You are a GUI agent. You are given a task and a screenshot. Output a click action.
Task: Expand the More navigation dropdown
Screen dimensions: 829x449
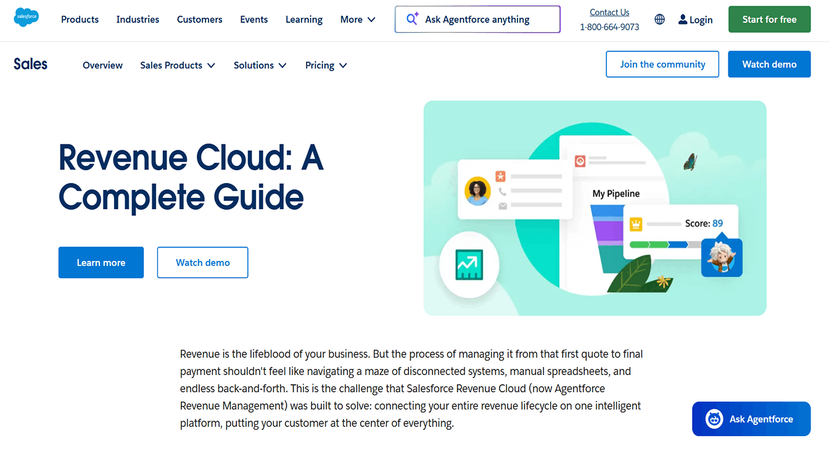coord(357,19)
